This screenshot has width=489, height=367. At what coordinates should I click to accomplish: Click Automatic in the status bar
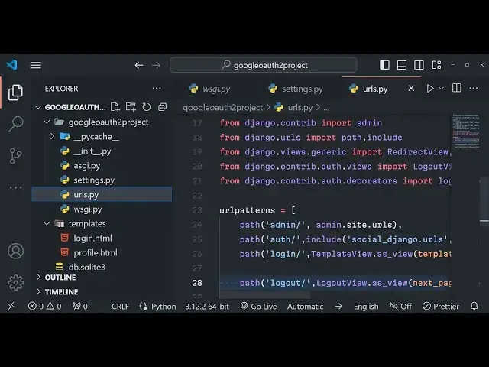coord(305,307)
